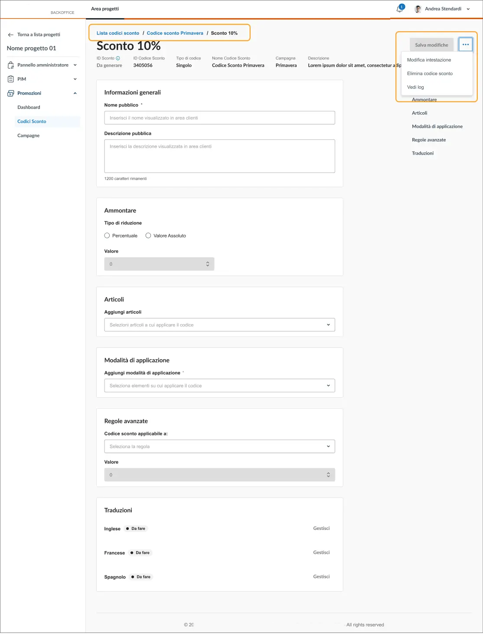Click the ID Sconto info icon

[118, 58]
